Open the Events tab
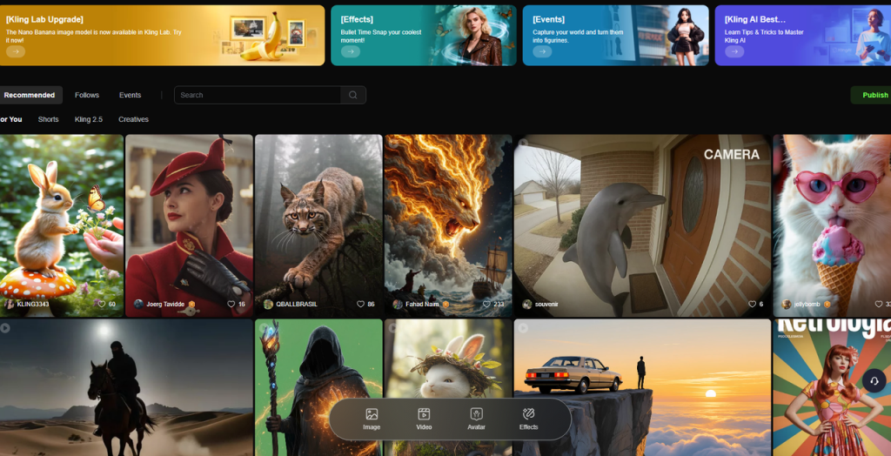This screenshot has width=891, height=456. (x=130, y=95)
